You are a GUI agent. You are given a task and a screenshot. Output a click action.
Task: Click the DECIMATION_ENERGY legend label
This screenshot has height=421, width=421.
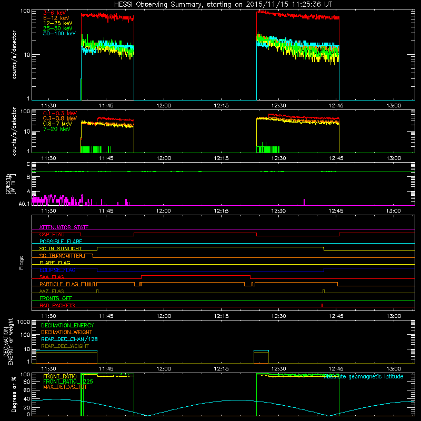pyautogui.click(x=67, y=325)
